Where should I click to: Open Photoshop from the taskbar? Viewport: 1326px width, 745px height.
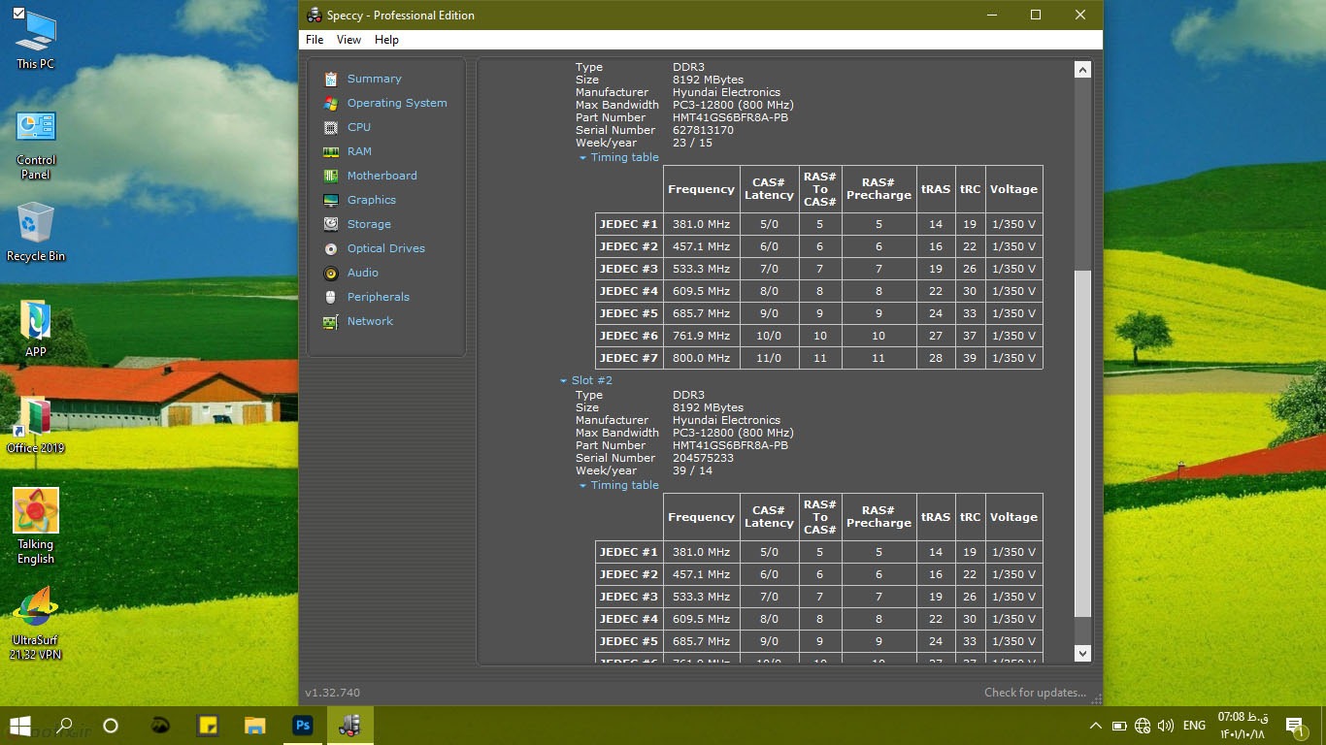pos(303,726)
